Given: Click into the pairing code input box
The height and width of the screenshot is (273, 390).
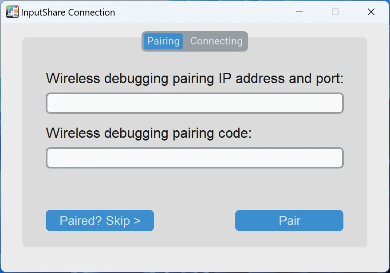Looking at the screenshot, I should 194,158.
